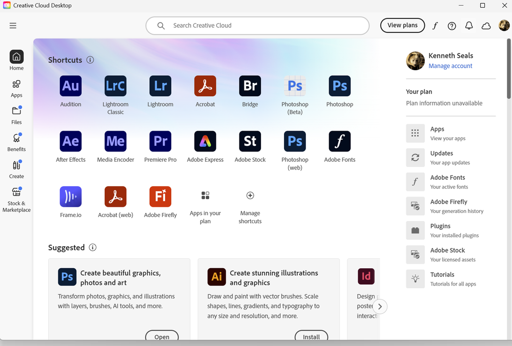Open Photoshop (Beta) shortcut
This screenshot has height=346, width=512.
[x=295, y=86]
